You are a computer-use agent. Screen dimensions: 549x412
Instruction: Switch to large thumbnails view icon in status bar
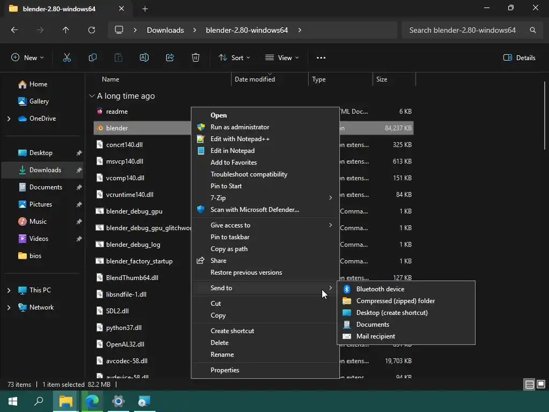click(541, 385)
